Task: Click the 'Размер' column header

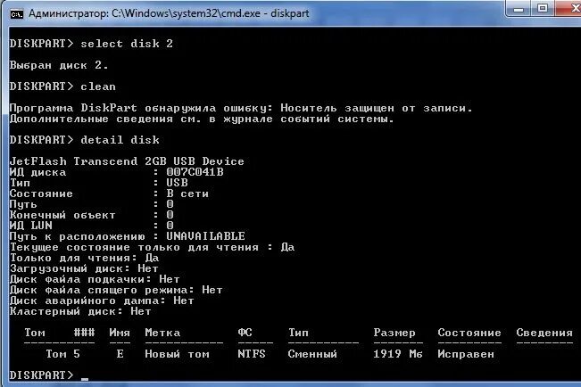Action: tap(394, 333)
